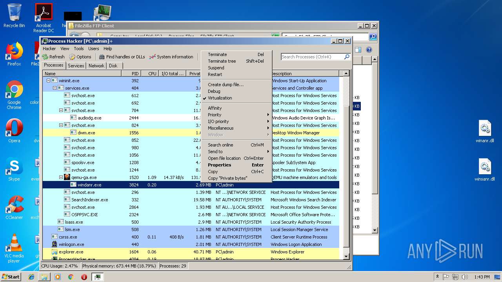Select winsanr.dll file on desktop
The width and height of the screenshot is (502, 282).
click(485, 170)
